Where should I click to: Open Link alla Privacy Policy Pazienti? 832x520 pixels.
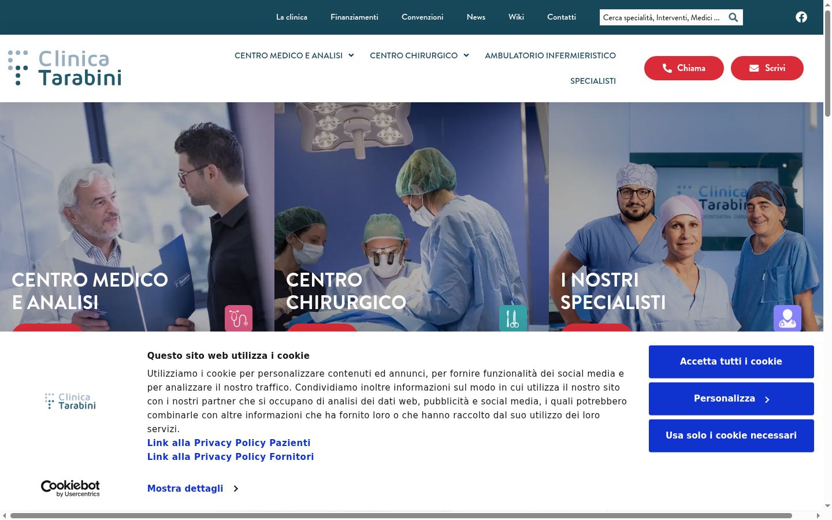point(229,443)
